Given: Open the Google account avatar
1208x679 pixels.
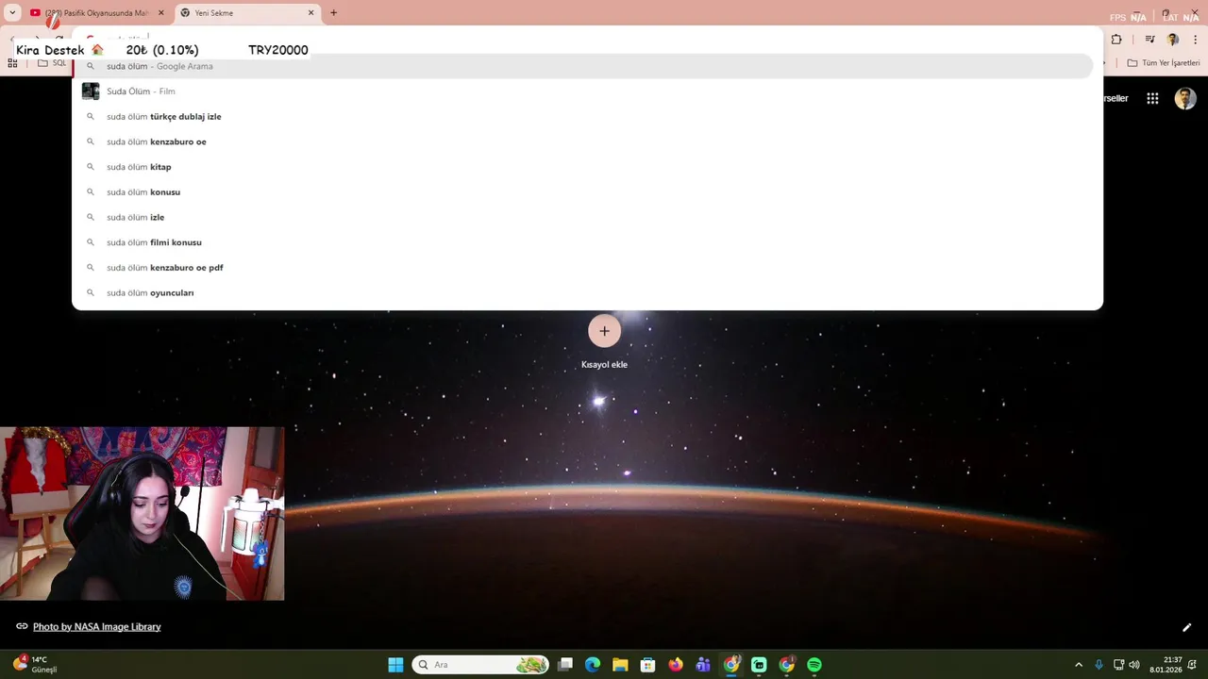Looking at the screenshot, I should [x=1185, y=98].
